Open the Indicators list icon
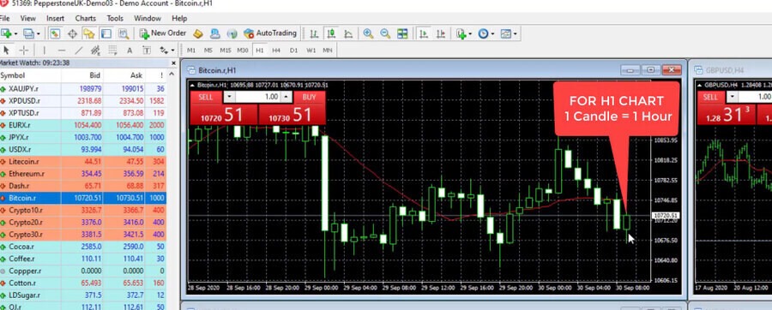The width and height of the screenshot is (772, 310). click(461, 33)
